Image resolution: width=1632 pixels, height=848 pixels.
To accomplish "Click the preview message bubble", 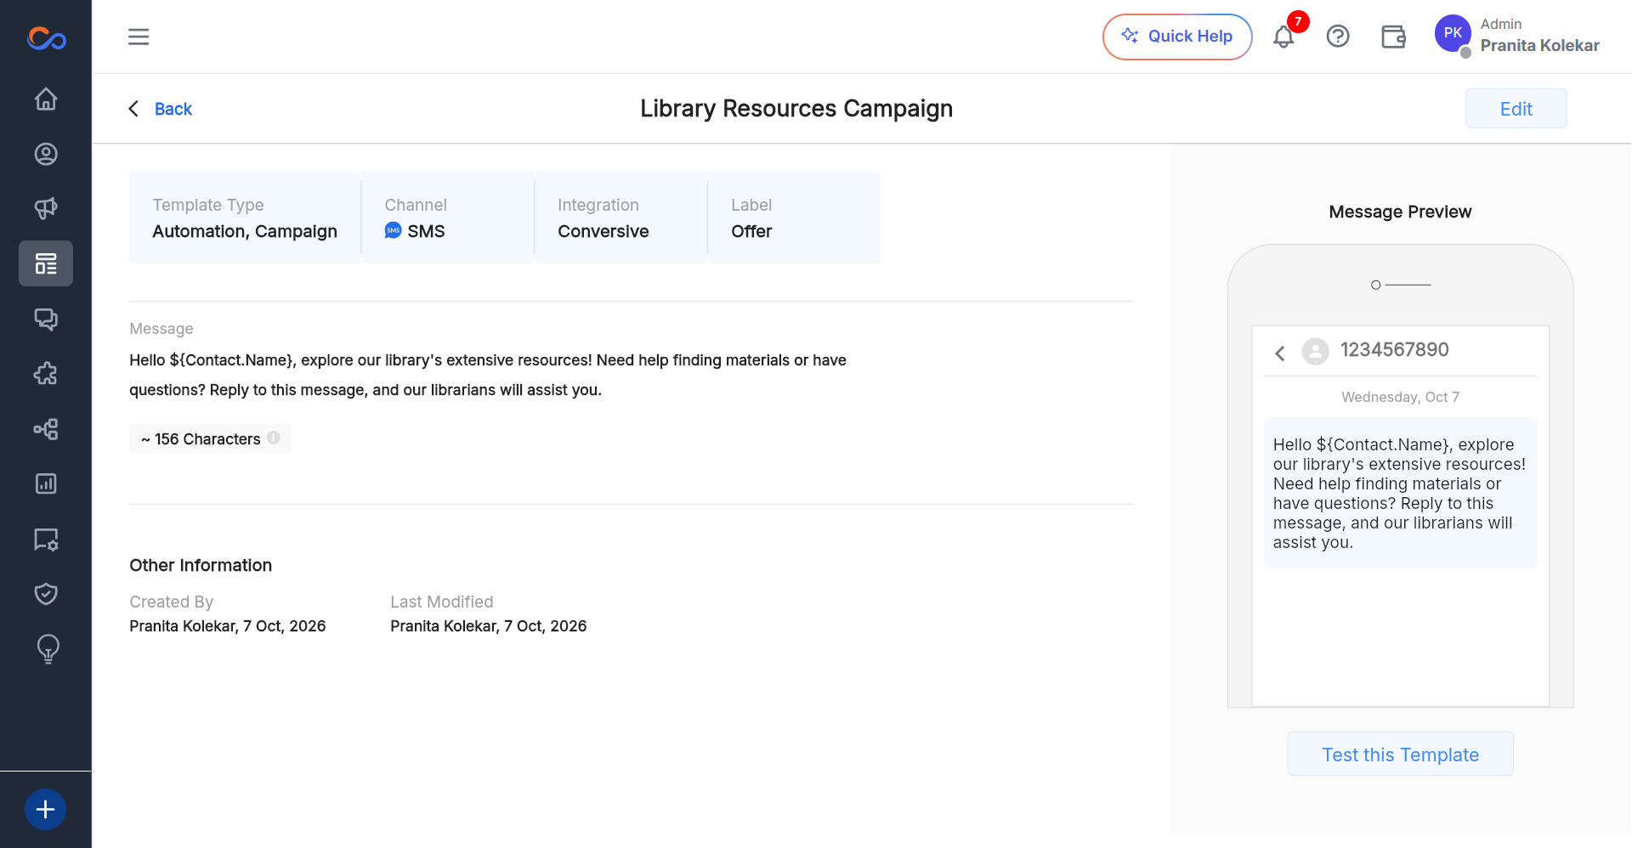I will pyautogui.click(x=1400, y=493).
